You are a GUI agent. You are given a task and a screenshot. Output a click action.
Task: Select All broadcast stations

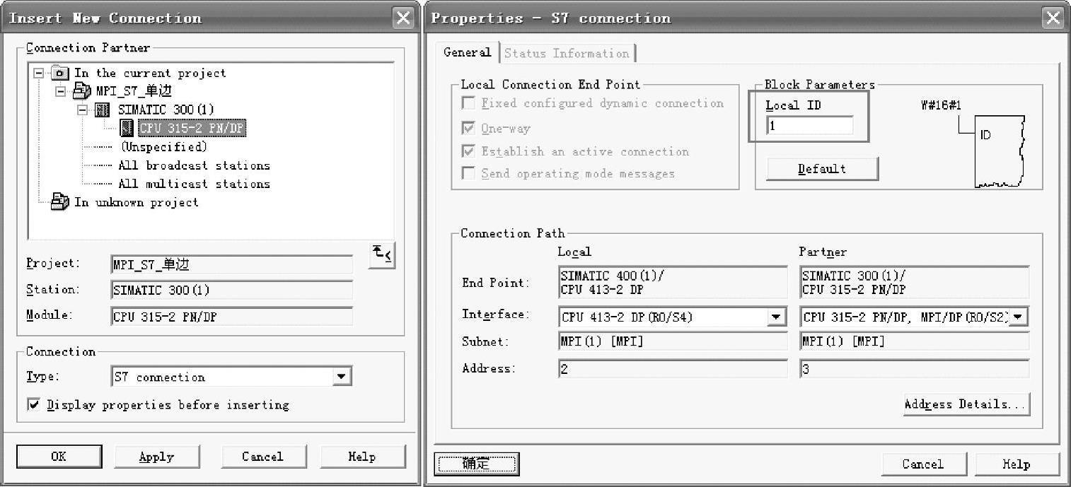[x=194, y=165]
